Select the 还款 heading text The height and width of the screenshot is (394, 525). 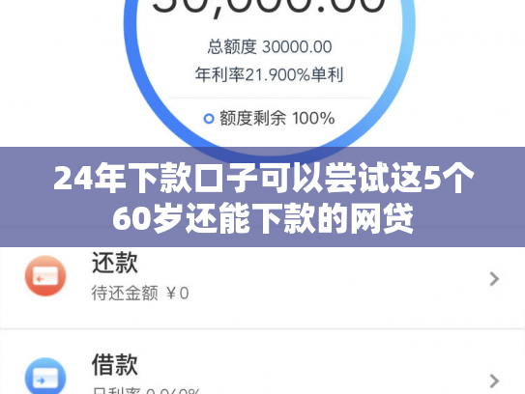coord(115,263)
